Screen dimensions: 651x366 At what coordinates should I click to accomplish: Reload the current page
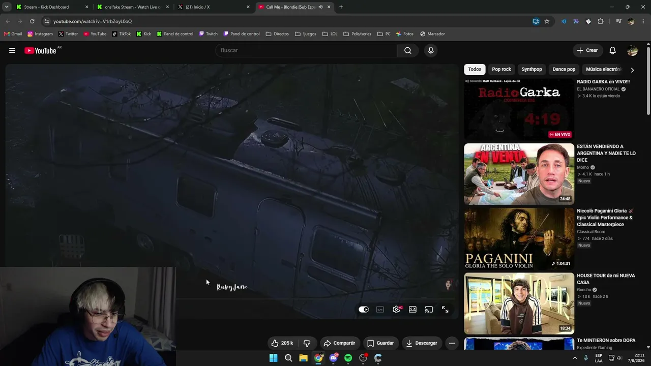pyautogui.click(x=32, y=21)
